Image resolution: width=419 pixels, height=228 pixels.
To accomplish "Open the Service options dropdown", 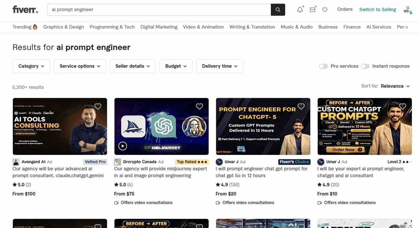I will 80,66.
